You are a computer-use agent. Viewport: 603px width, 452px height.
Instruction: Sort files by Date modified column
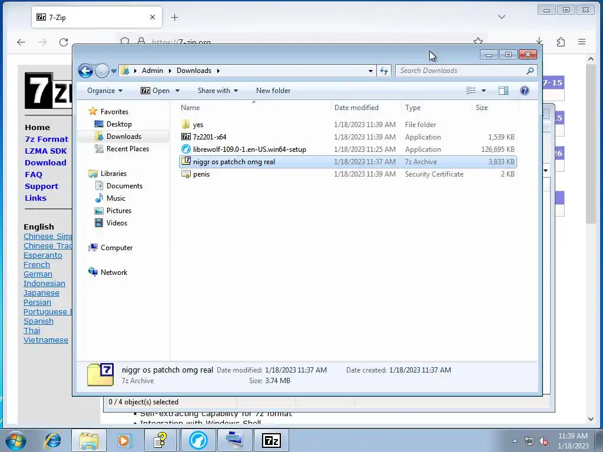point(366,108)
